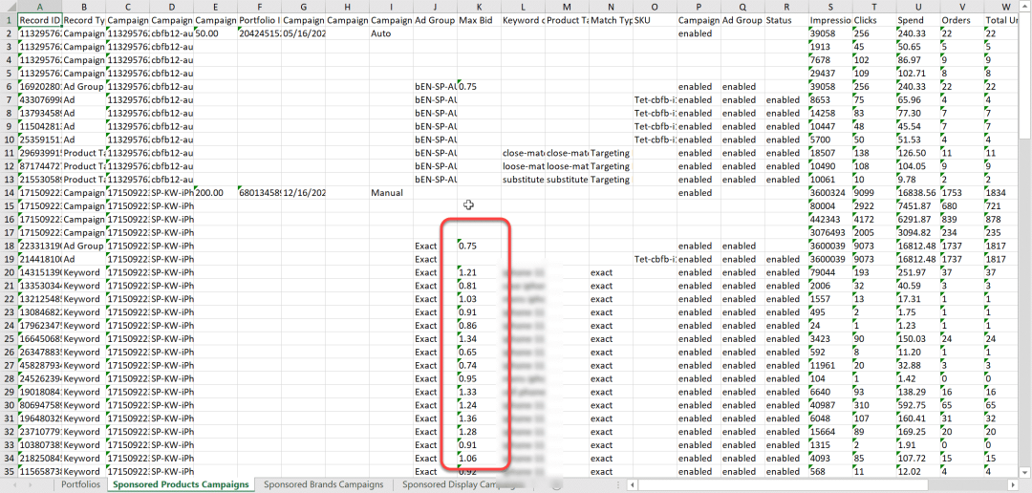
Task: Select the spend cell 16838.56
Action: point(917,192)
